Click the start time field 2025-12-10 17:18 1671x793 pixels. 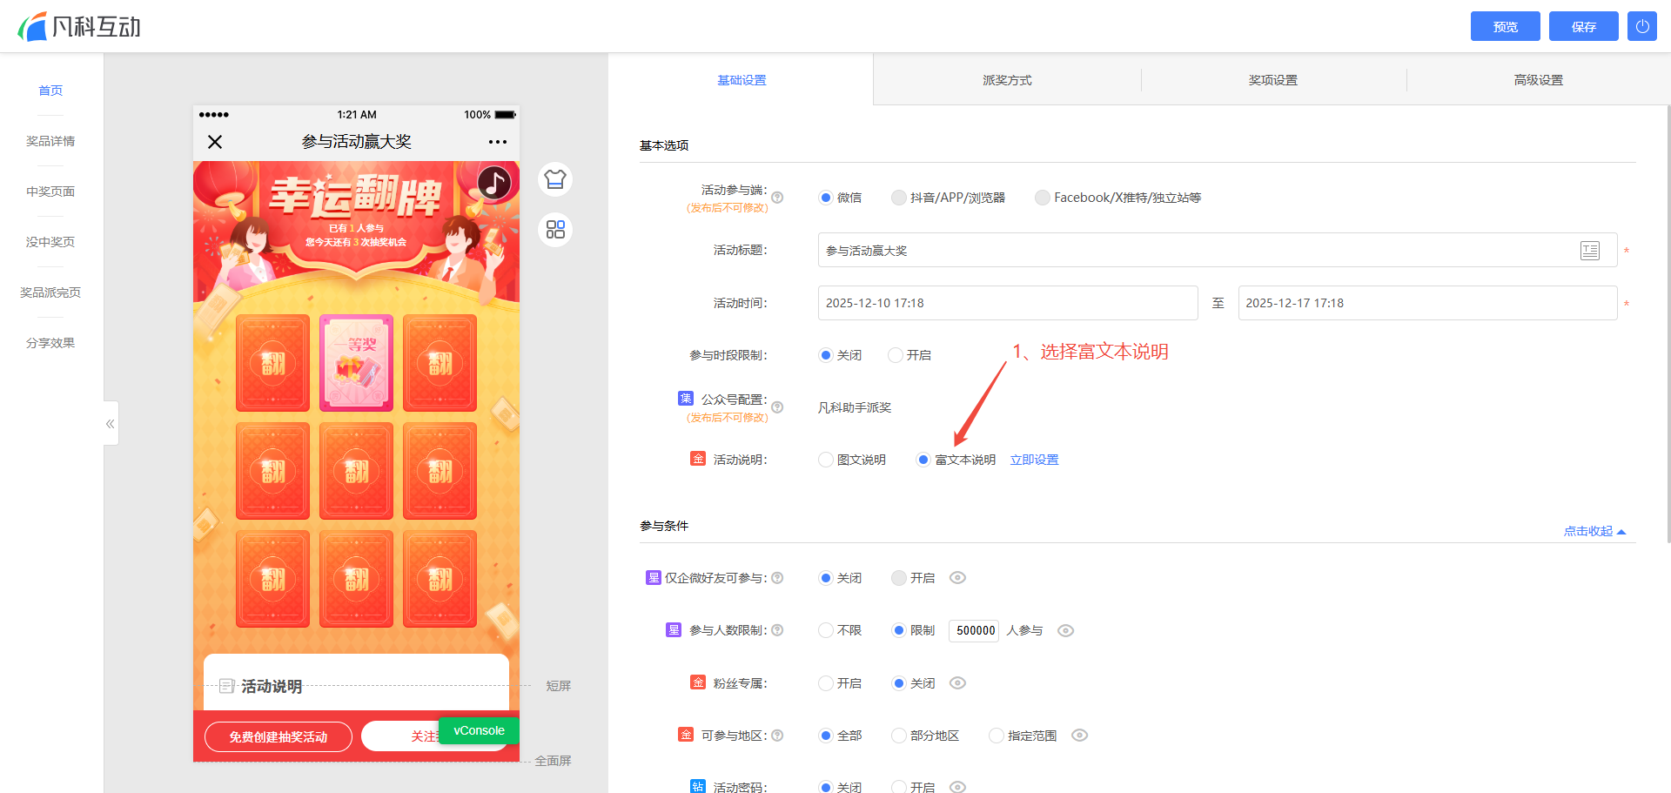coord(1008,303)
